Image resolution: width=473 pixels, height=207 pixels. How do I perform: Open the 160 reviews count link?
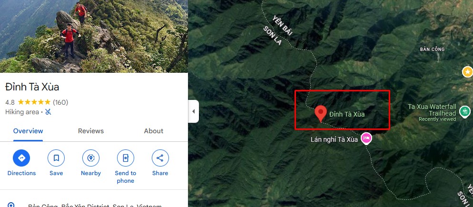tap(60, 102)
